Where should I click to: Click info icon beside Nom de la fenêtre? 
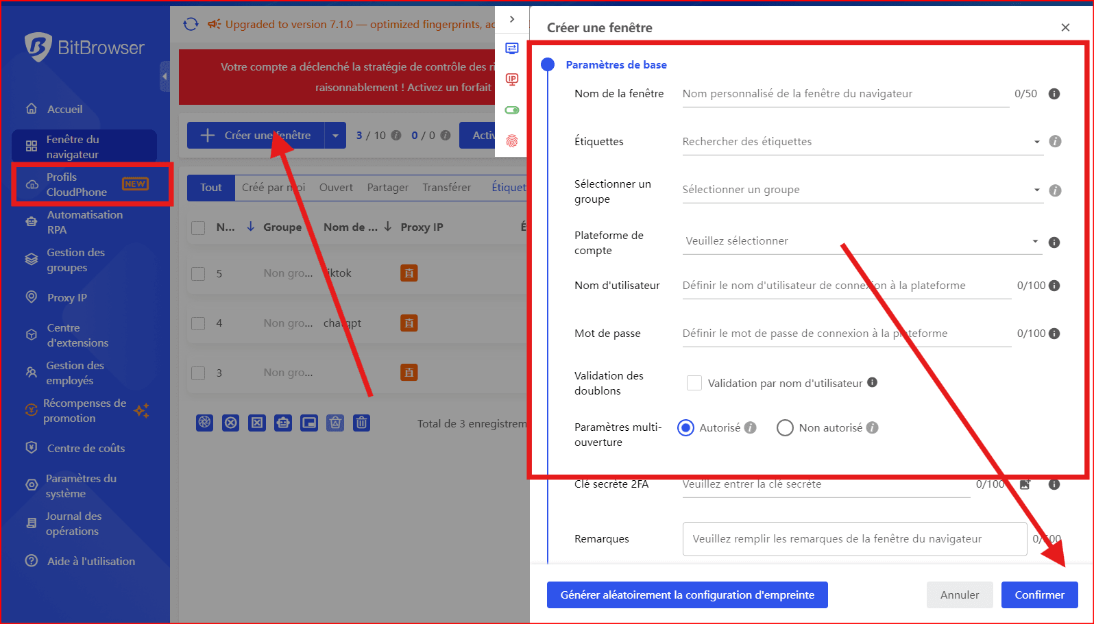click(x=1054, y=94)
